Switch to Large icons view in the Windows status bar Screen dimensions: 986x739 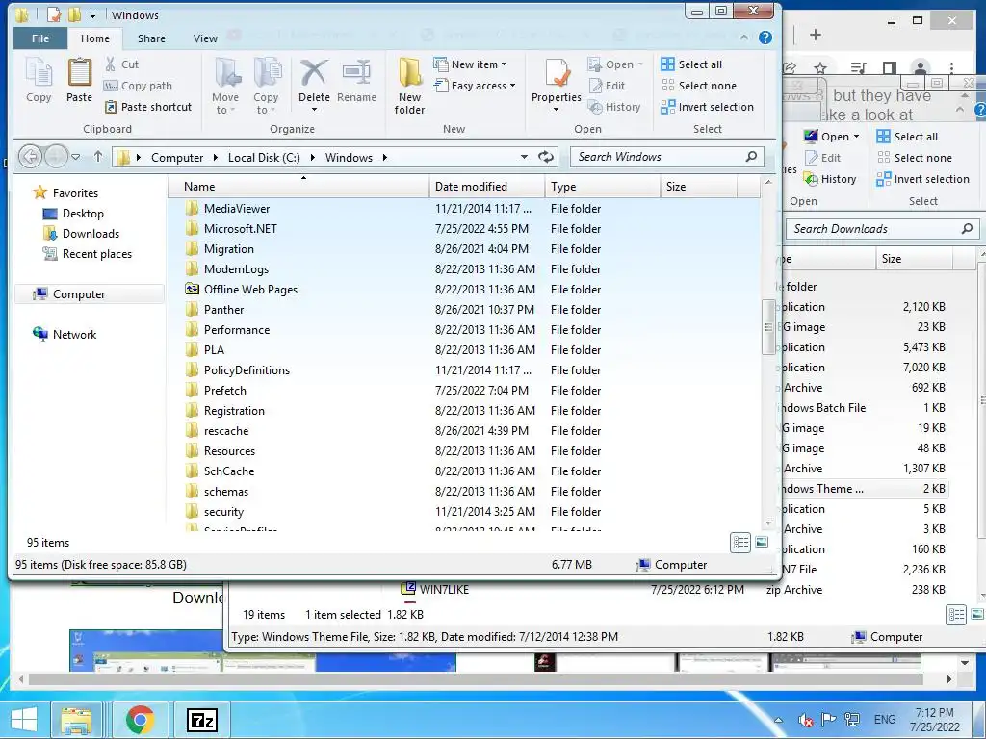tap(762, 543)
